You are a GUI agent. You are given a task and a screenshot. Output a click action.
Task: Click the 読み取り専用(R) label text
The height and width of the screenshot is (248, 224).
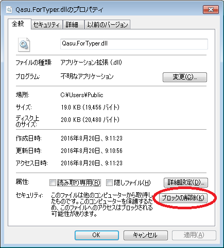[79, 182]
